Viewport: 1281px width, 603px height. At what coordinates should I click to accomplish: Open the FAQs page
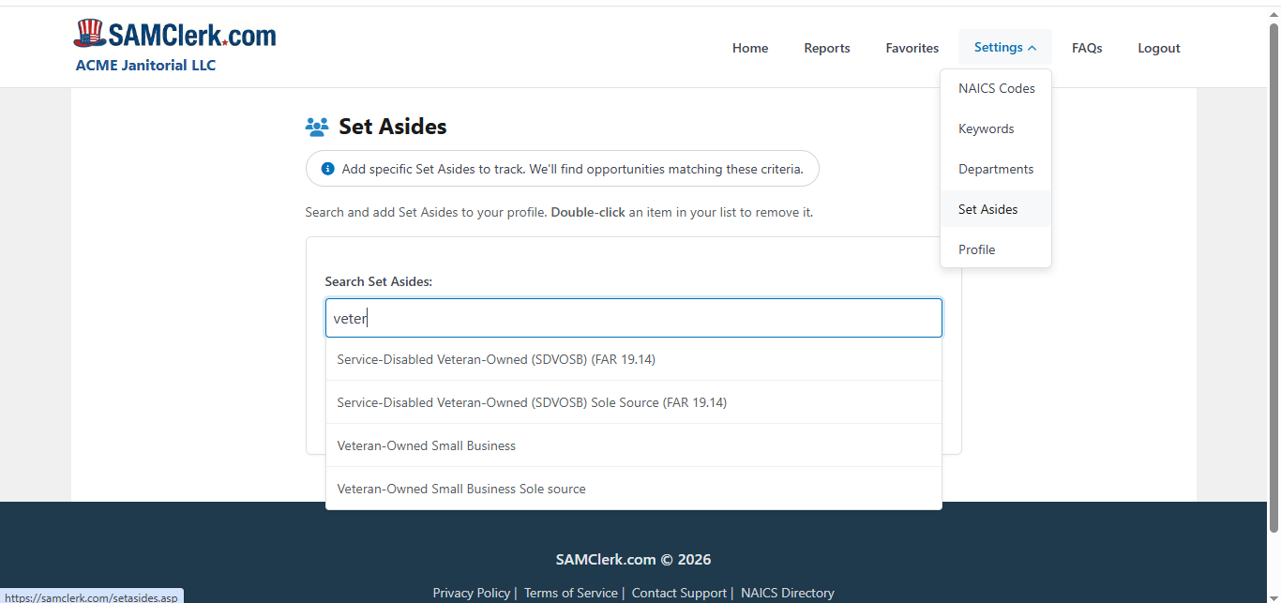pyautogui.click(x=1087, y=48)
